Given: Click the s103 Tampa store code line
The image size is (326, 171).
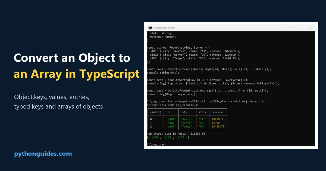Looking at the screenshot, I should click(195, 58).
